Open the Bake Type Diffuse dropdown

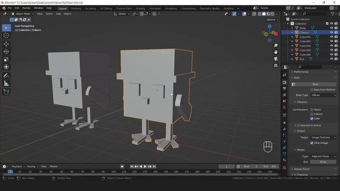323,95
